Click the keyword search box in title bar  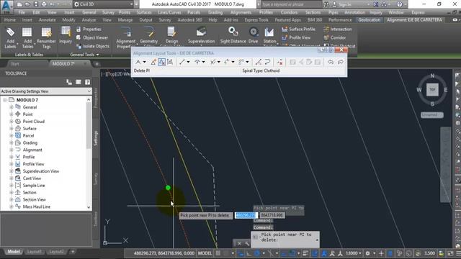(291, 4)
